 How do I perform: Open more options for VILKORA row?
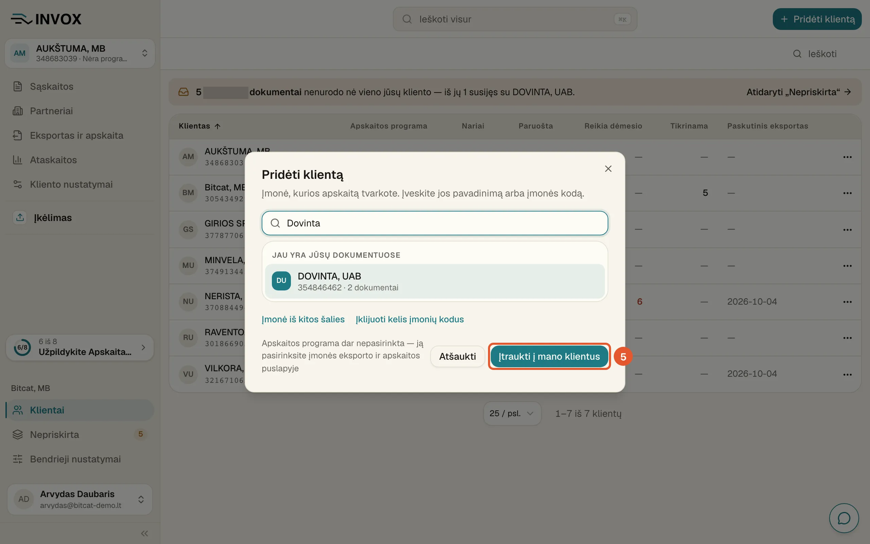tap(847, 374)
